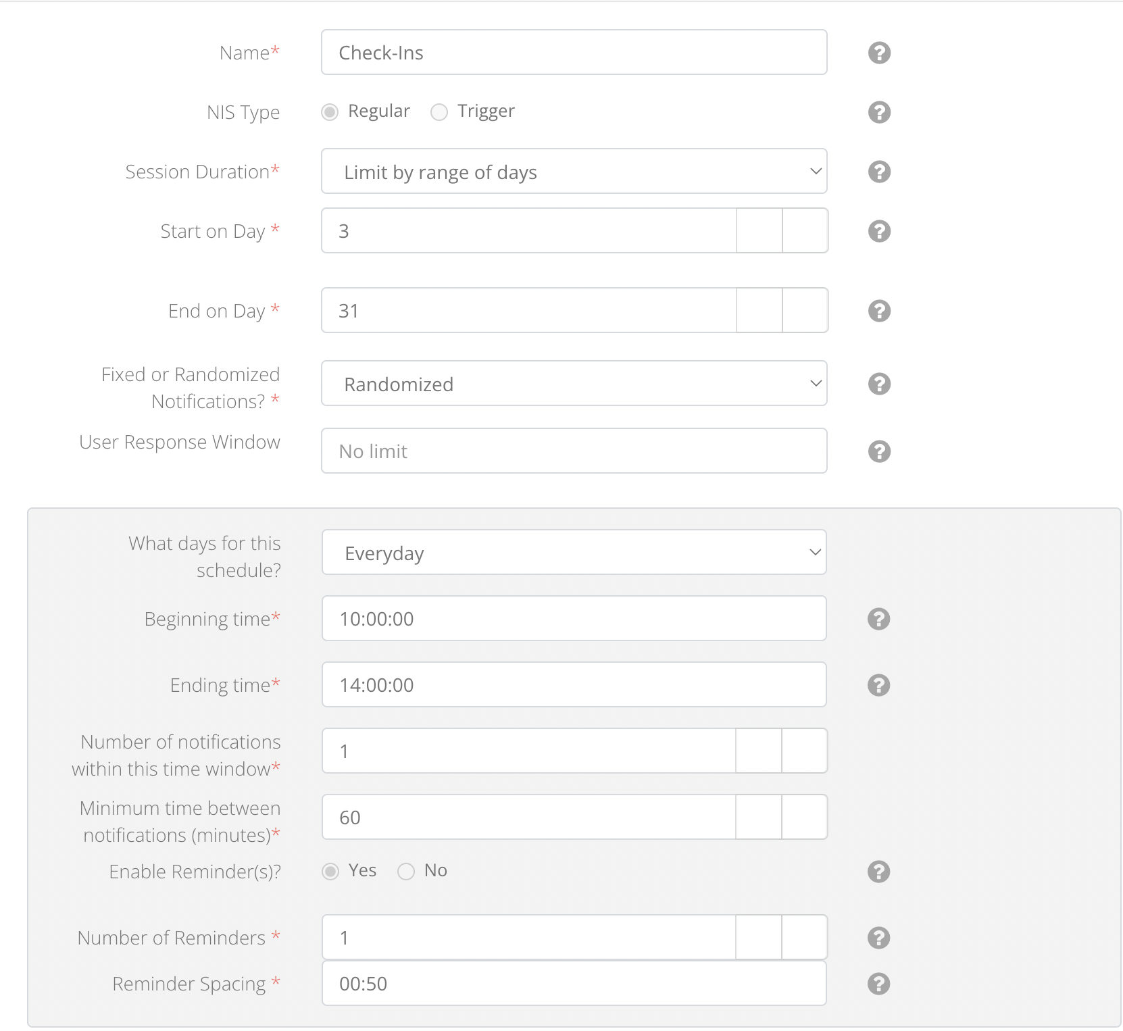Select the Regular NIS Type option
Image resolution: width=1123 pixels, height=1031 pixels.
click(x=330, y=112)
